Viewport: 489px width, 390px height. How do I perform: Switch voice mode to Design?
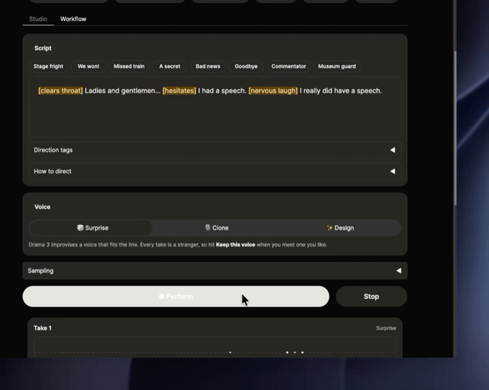340,228
